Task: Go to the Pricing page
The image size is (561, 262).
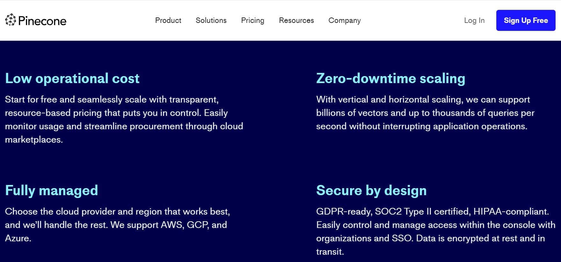Action: (252, 20)
